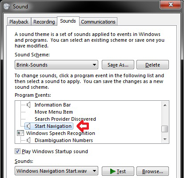The height and width of the screenshot is (178, 184).
Task: Select Windows Speech Recognition group
Action: (x=60, y=133)
